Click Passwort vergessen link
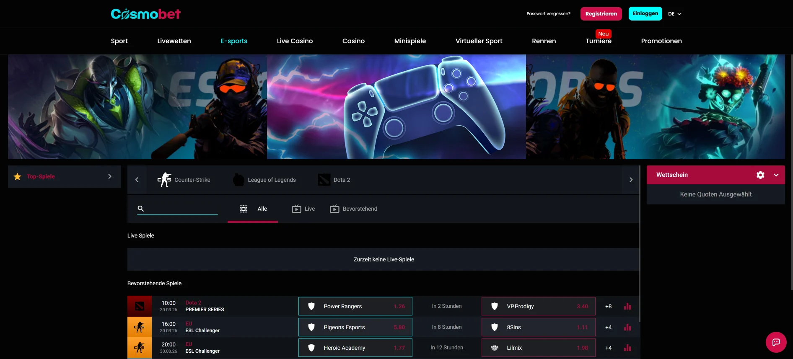Screen dimensions: 793x359 click(x=548, y=14)
